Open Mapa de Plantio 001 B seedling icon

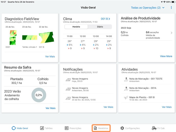coord(126,98)
